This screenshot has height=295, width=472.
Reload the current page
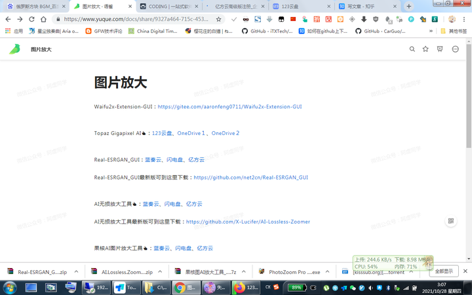(31, 19)
